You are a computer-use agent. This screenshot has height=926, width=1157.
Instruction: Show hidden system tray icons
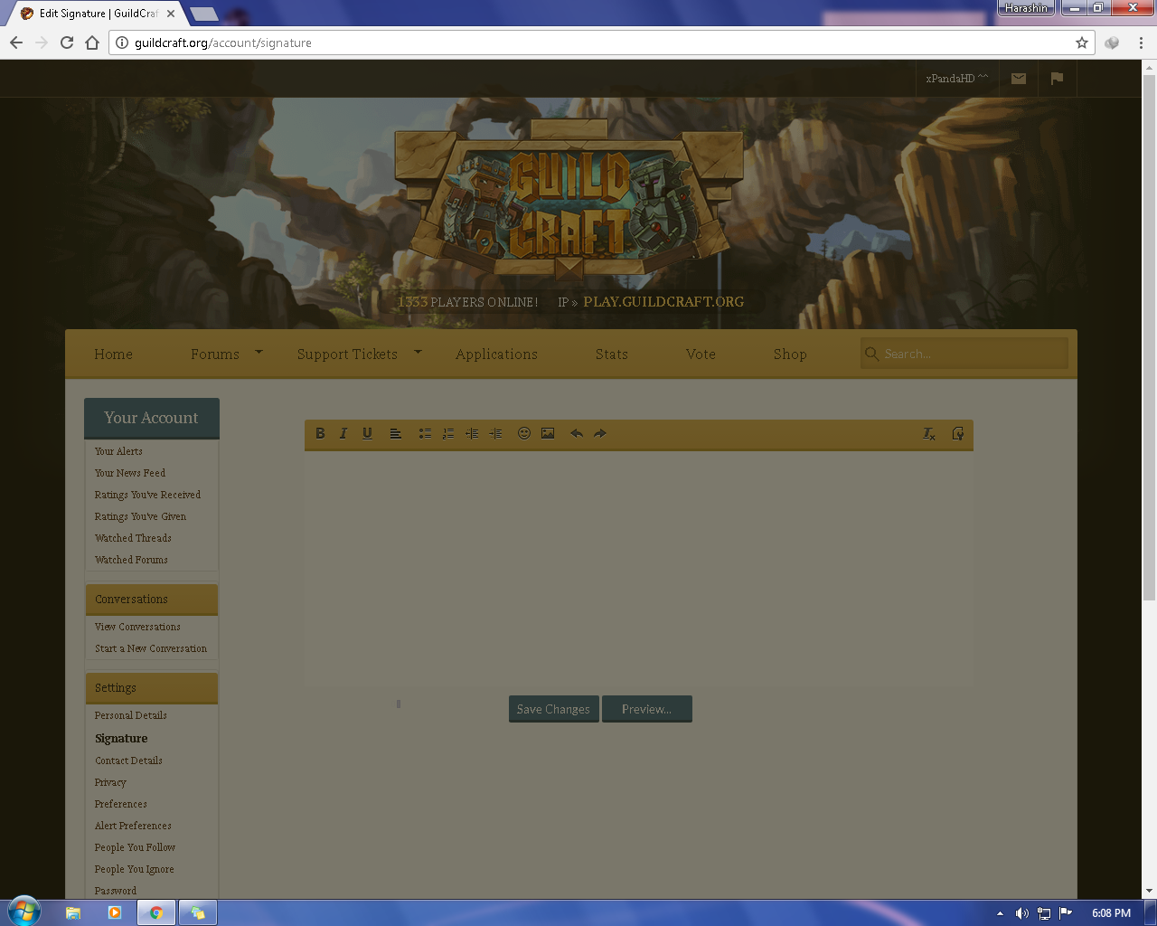1000,913
